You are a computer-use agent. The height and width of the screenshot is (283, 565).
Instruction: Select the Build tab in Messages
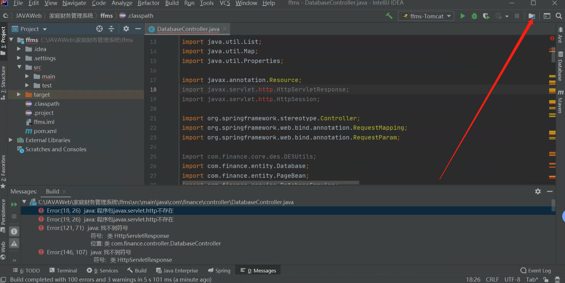(52, 191)
